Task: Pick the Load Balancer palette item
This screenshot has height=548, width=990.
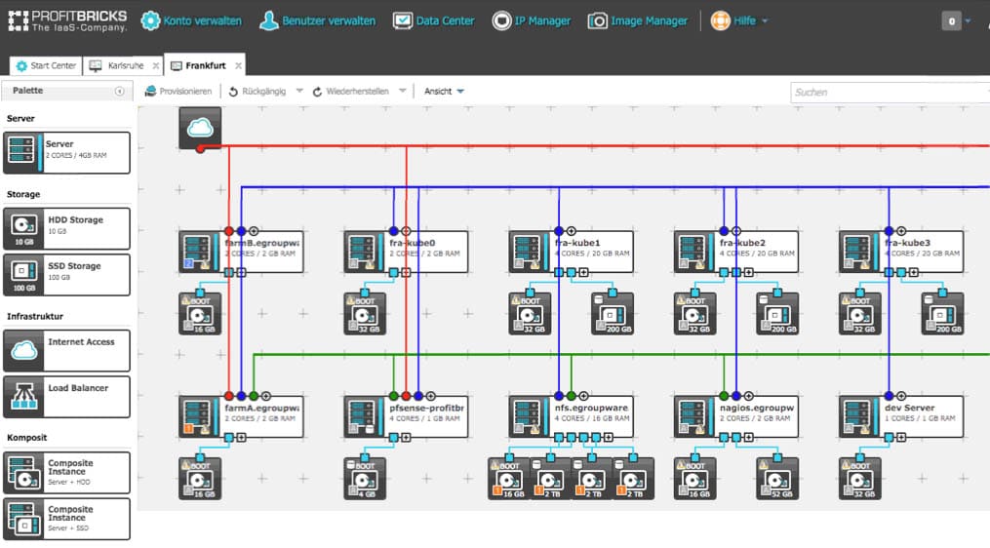Action: pos(66,397)
